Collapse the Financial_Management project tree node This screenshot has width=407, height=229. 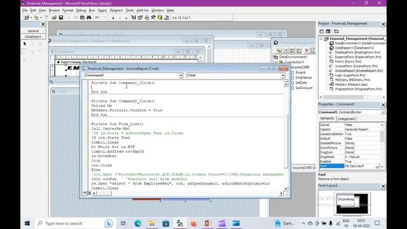(321, 39)
